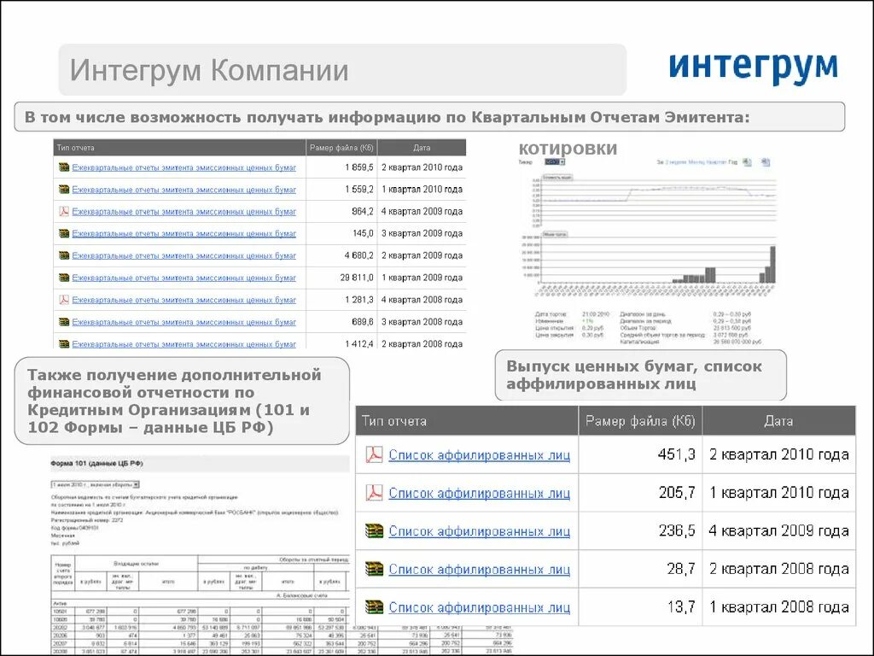Click PDF icon in 4 квартал 2009 report row
This screenshot has height=656, width=874.
click(x=64, y=212)
